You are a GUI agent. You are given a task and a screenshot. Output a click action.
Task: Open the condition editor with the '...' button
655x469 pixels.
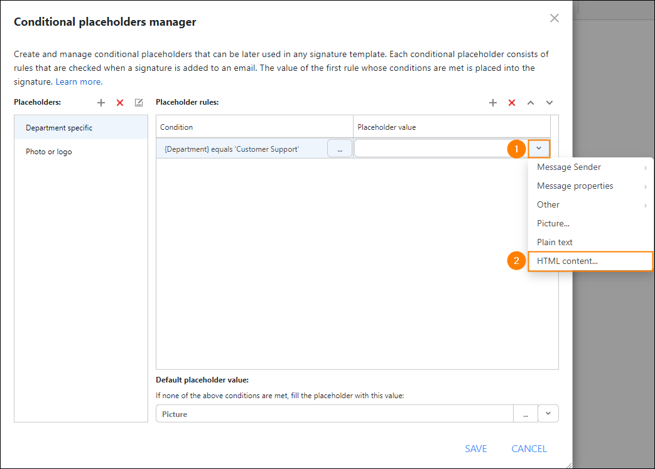[x=339, y=148]
